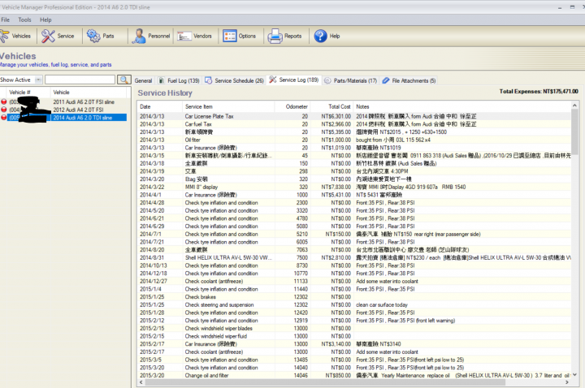
Task: Open the Show Active dropdown
Action: pyautogui.click(x=38, y=80)
